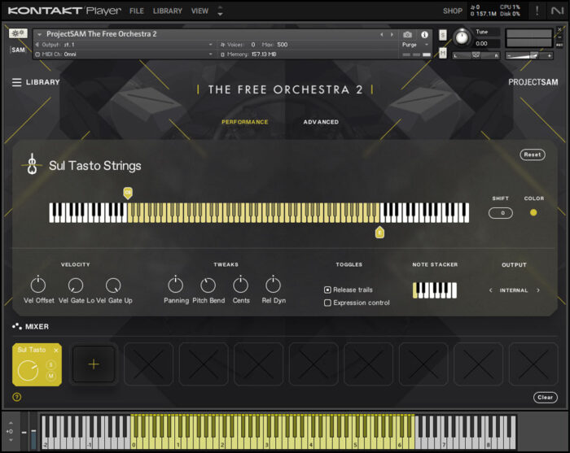Open the LIBRARY hamburger menu icon

16,82
